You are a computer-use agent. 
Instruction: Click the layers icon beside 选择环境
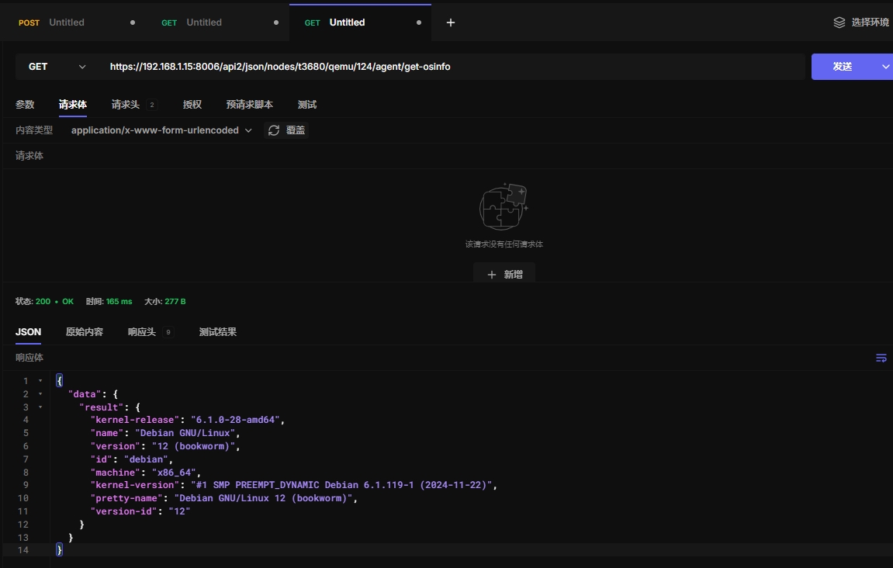point(839,23)
